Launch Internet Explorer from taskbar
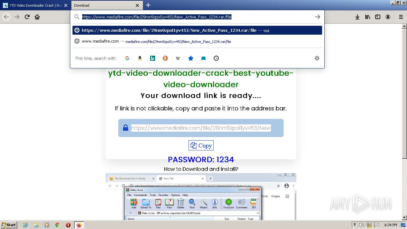The width and height of the screenshot is (407, 229). pos(25,225)
